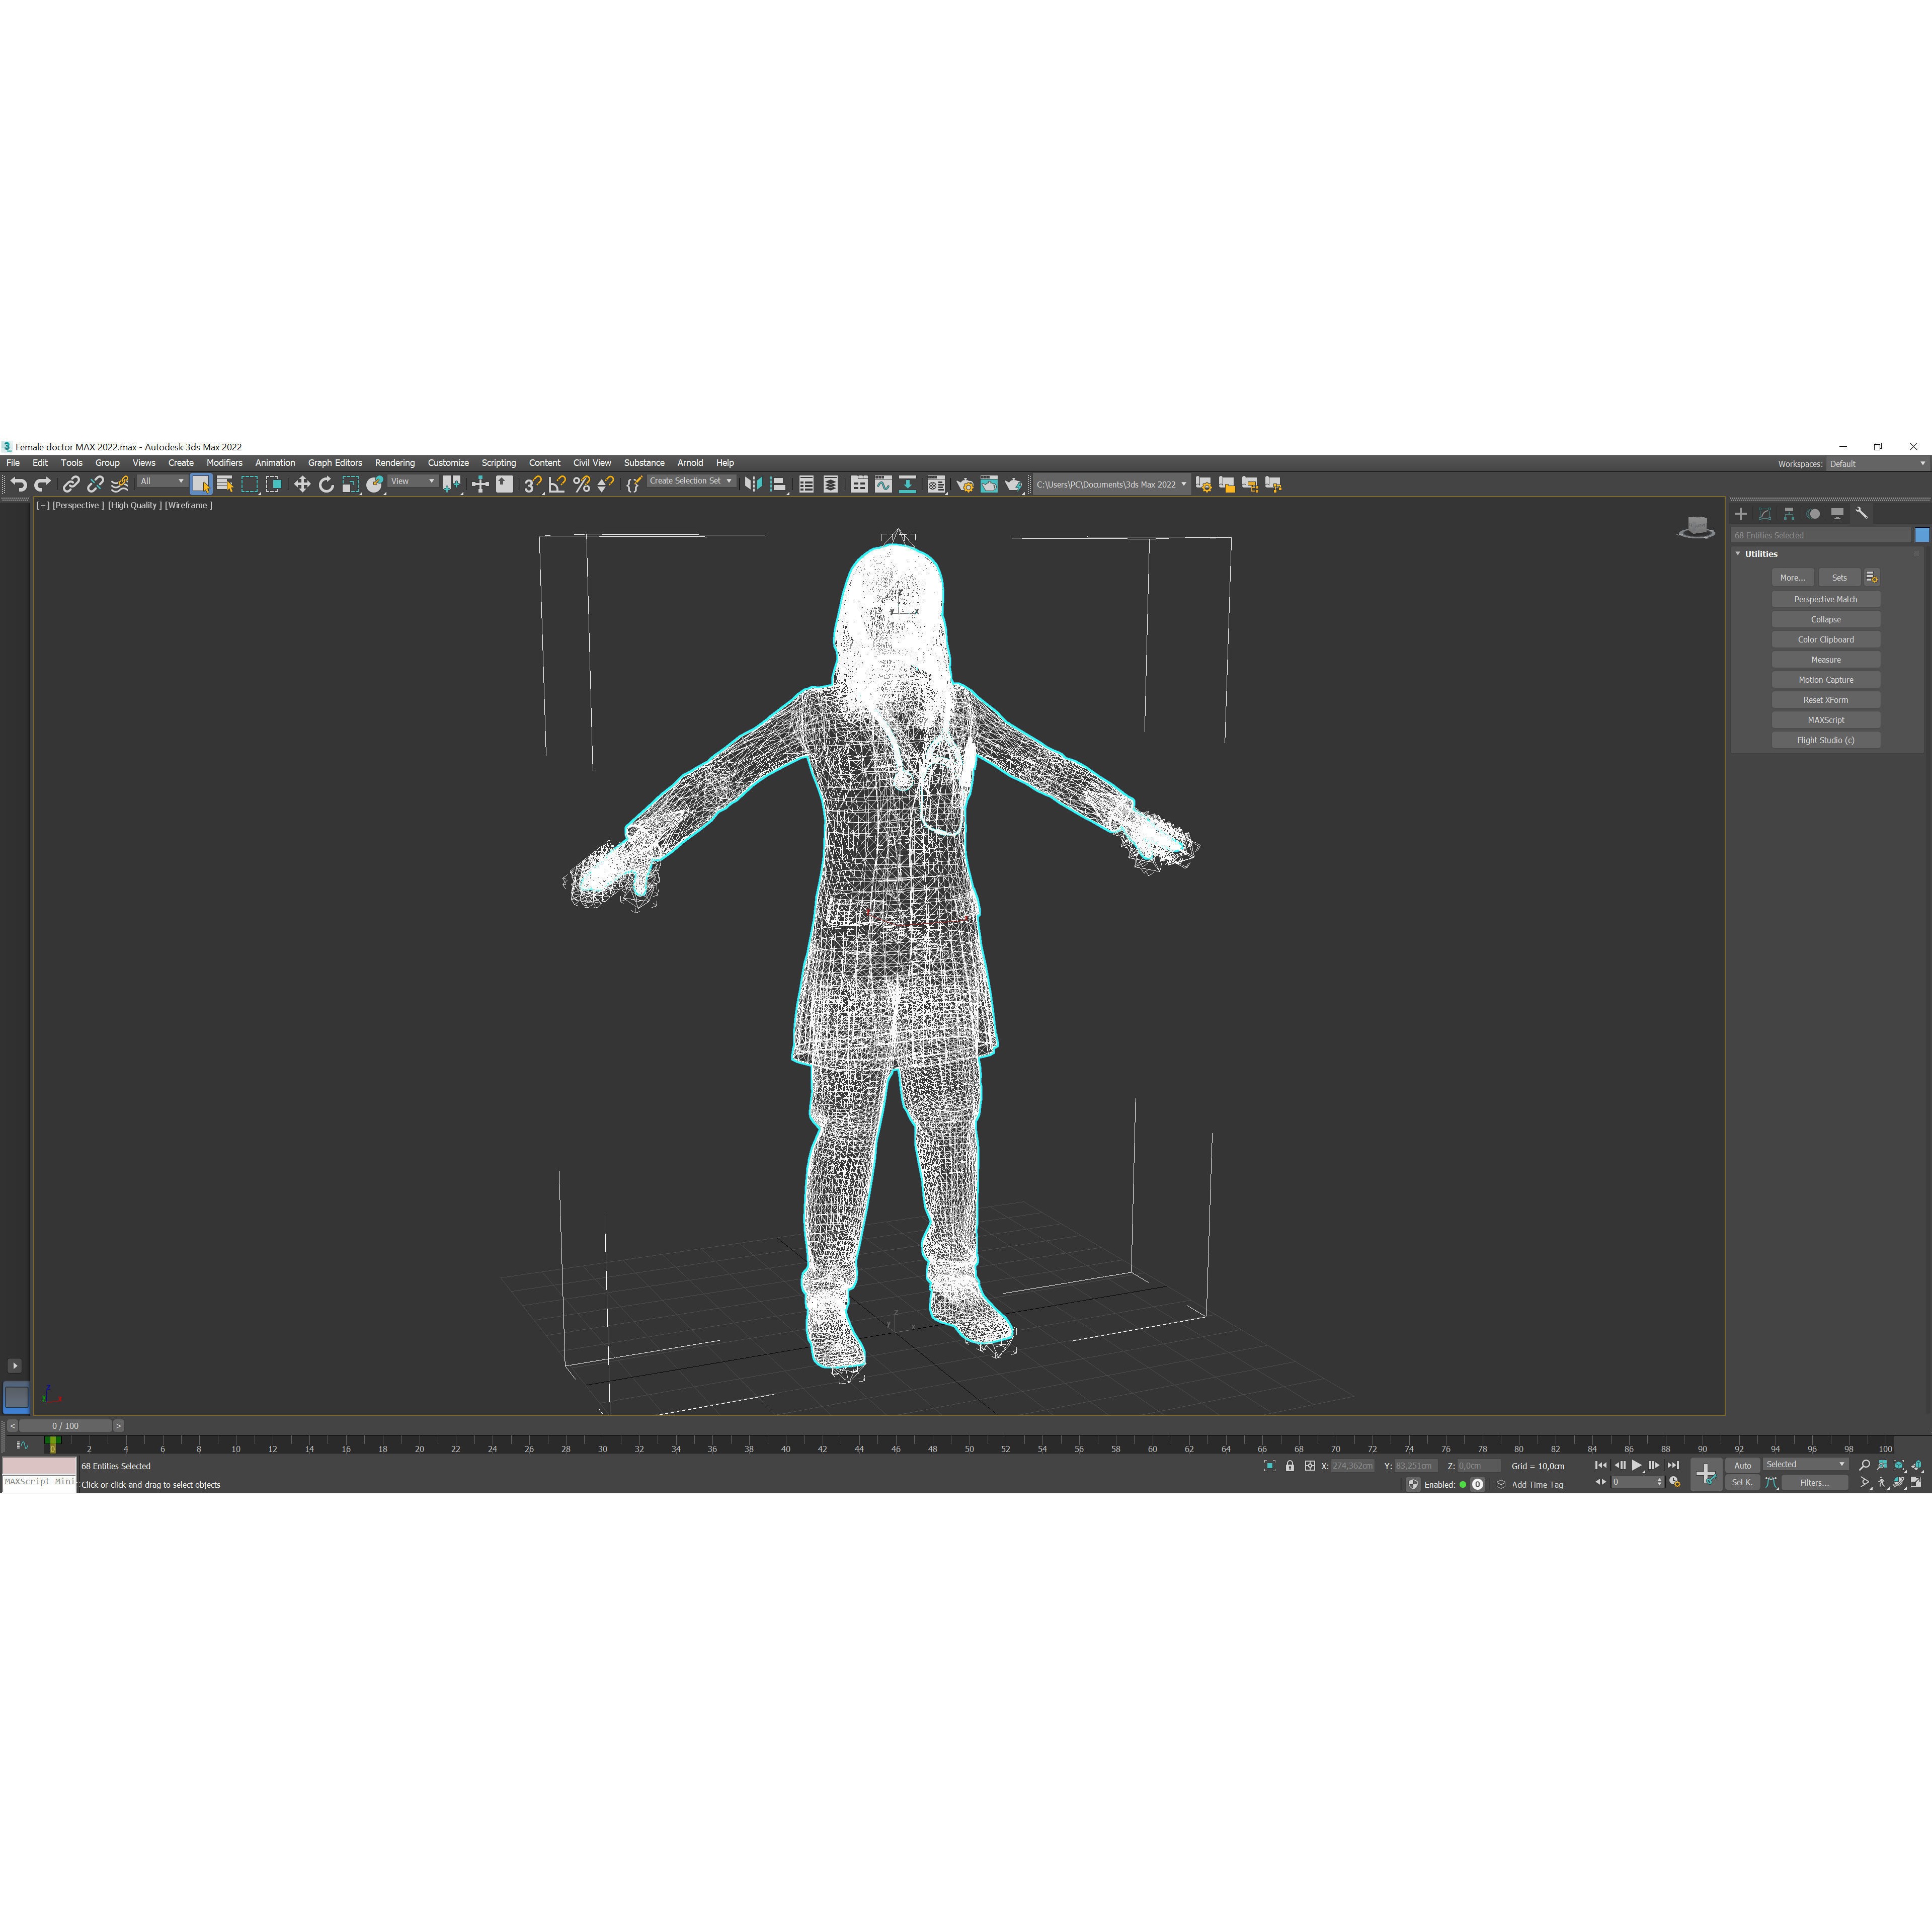Click Configure Button Sets icon next to Sets
The width and height of the screenshot is (1932, 1932).
[1872, 577]
